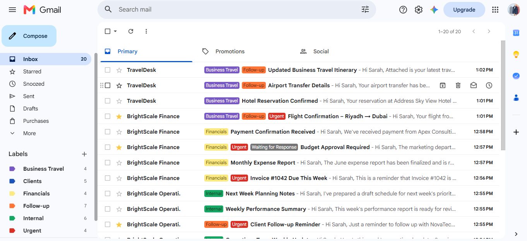This screenshot has width=527, height=241.
Task: Go to the older page arrow
Action: 489,31
